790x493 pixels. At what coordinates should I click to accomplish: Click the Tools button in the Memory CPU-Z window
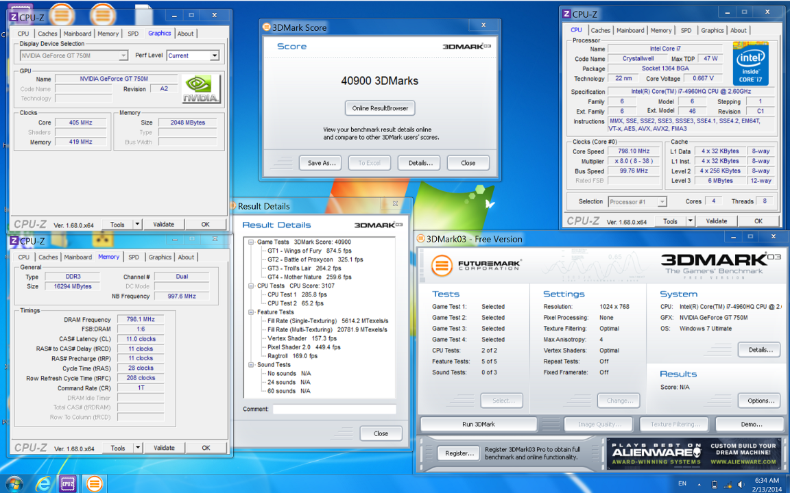[x=118, y=448]
